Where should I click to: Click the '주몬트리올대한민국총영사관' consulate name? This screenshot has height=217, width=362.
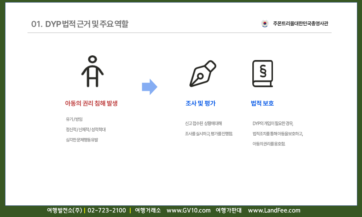click(300, 24)
